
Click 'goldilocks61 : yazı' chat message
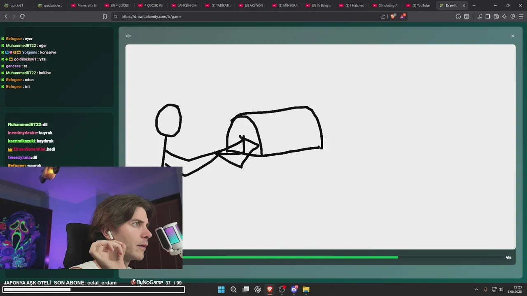pyautogui.click(x=24, y=59)
